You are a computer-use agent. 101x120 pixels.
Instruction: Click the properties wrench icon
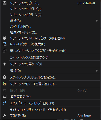pos(5,115)
